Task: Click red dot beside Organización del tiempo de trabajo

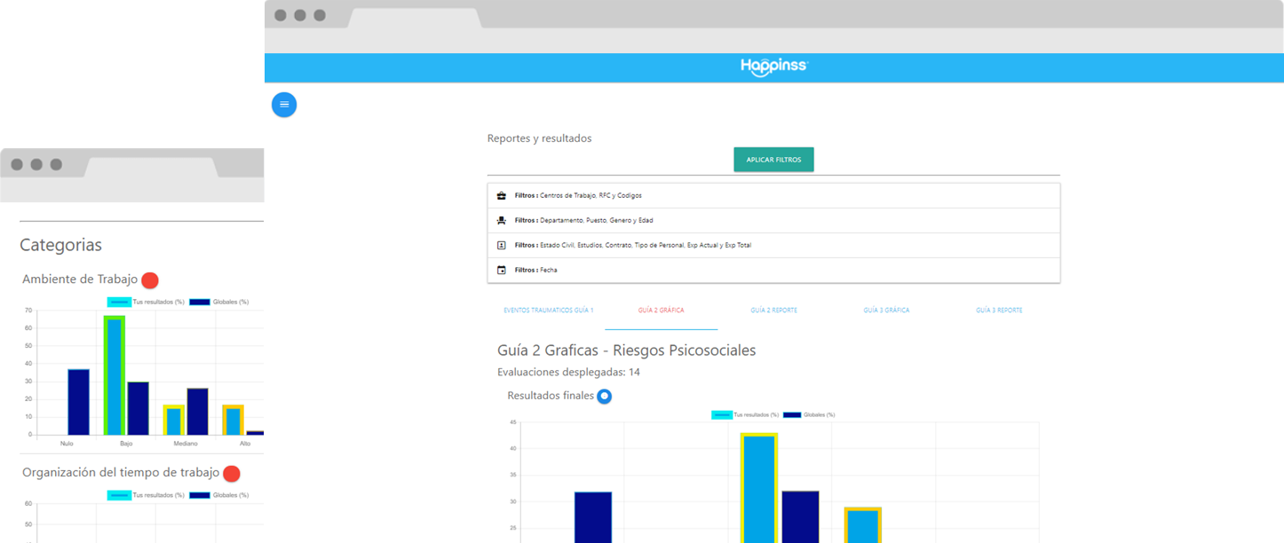Action: [232, 474]
